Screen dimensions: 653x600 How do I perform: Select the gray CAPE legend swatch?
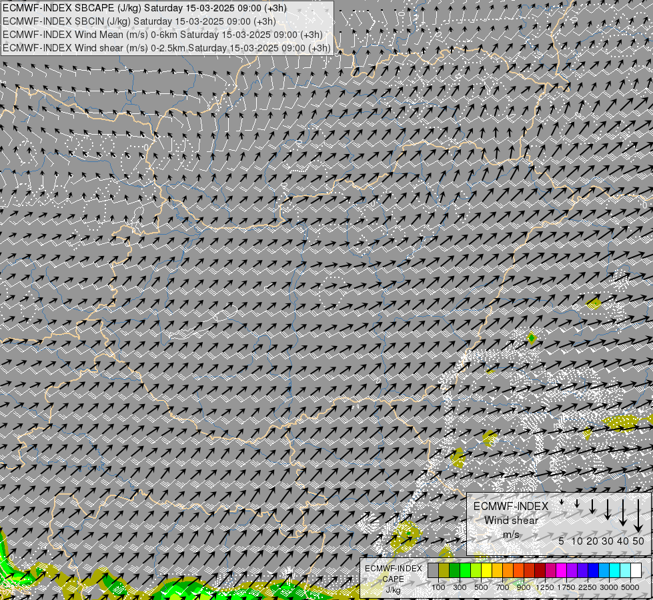(433, 571)
